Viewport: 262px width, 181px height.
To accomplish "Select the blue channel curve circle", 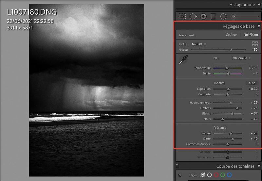I will [x=229, y=175].
